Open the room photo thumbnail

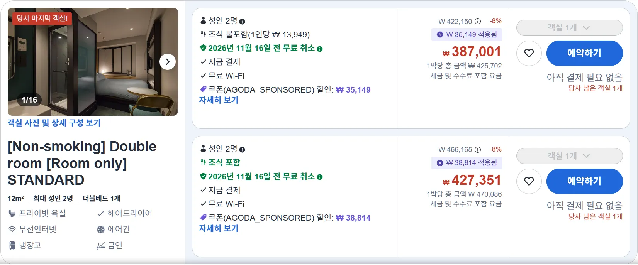93,62
